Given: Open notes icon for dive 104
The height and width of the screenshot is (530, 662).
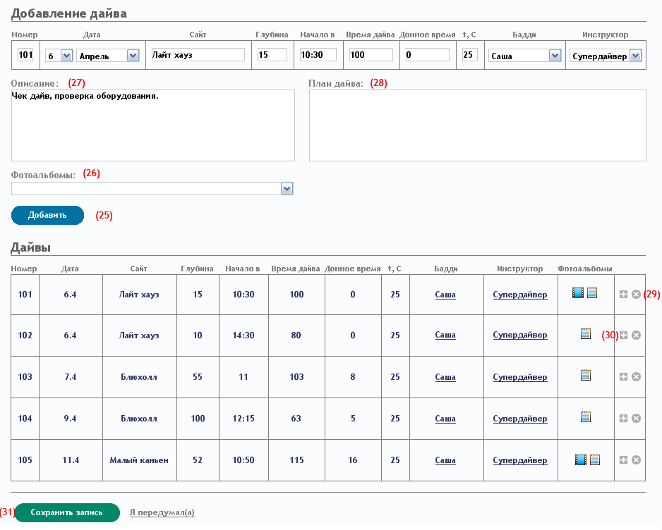Looking at the screenshot, I should coord(585,417).
